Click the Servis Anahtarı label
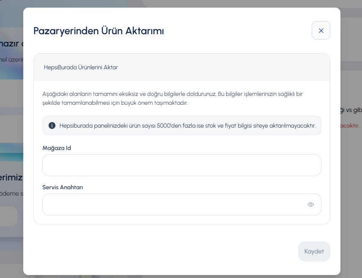The image size is (362, 278). (x=63, y=187)
